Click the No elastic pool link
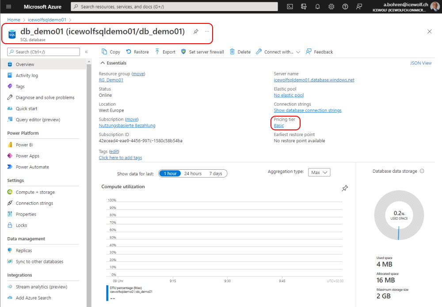 [x=289, y=95]
